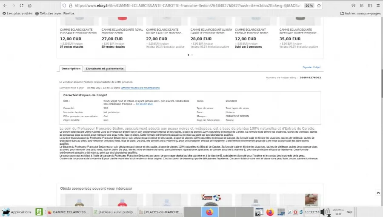Open Débuter avec Firefox bookmark
This screenshot has height=217, width=383.
[x=55, y=14]
